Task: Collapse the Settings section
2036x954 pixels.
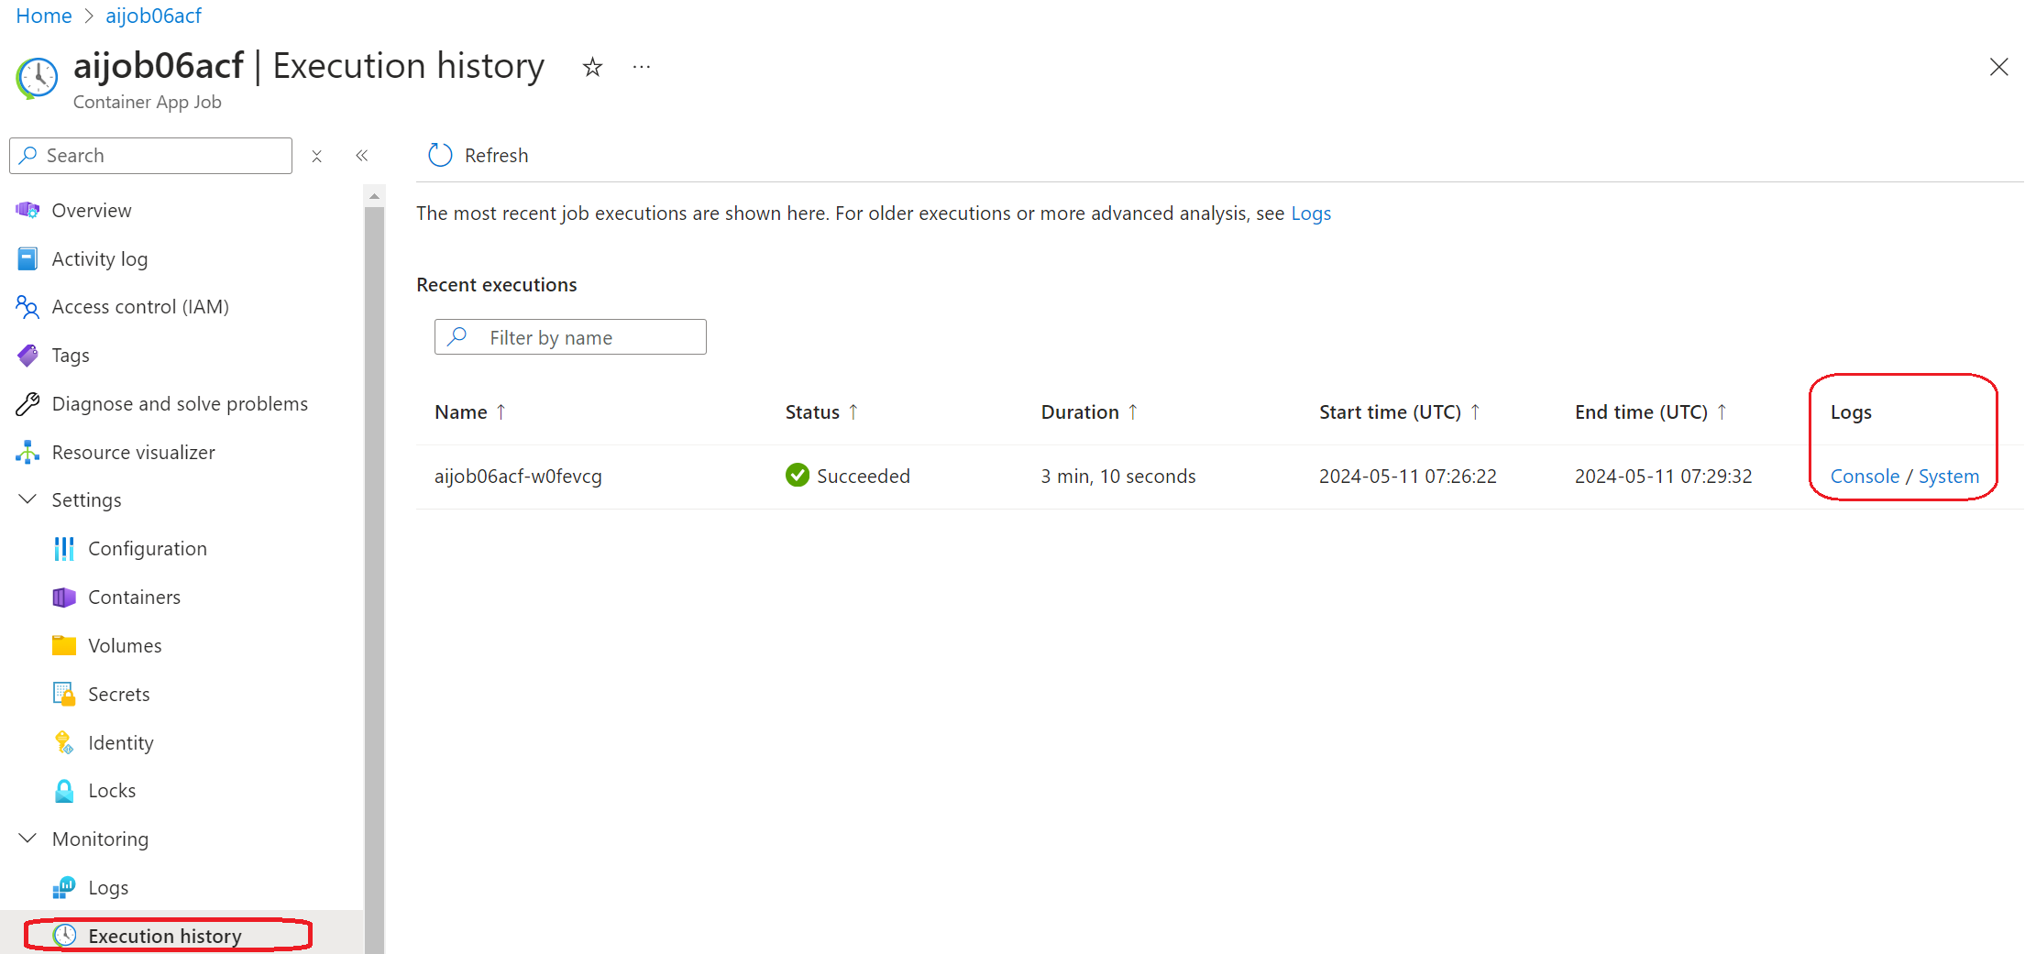Action: 28,500
